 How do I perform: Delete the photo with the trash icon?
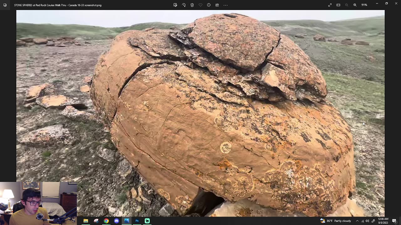tap(192, 5)
